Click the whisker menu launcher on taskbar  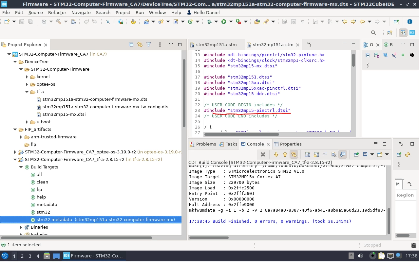click(x=5, y=256)
